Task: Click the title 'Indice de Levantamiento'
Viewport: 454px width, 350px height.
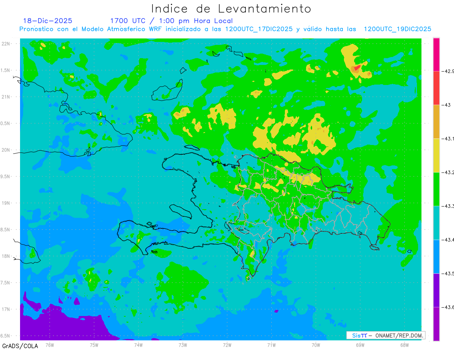Action: tap(231, 9)
